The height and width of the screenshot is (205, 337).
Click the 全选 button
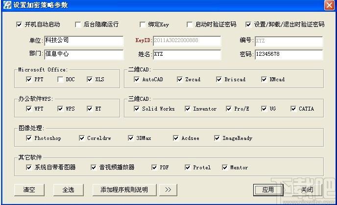pos(69,190)
